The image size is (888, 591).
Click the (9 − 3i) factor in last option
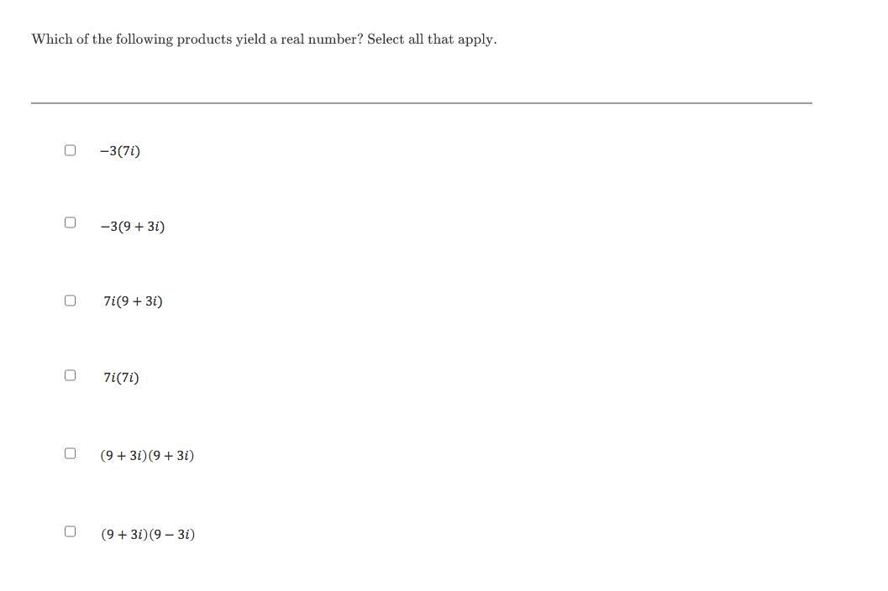point(172,535)
